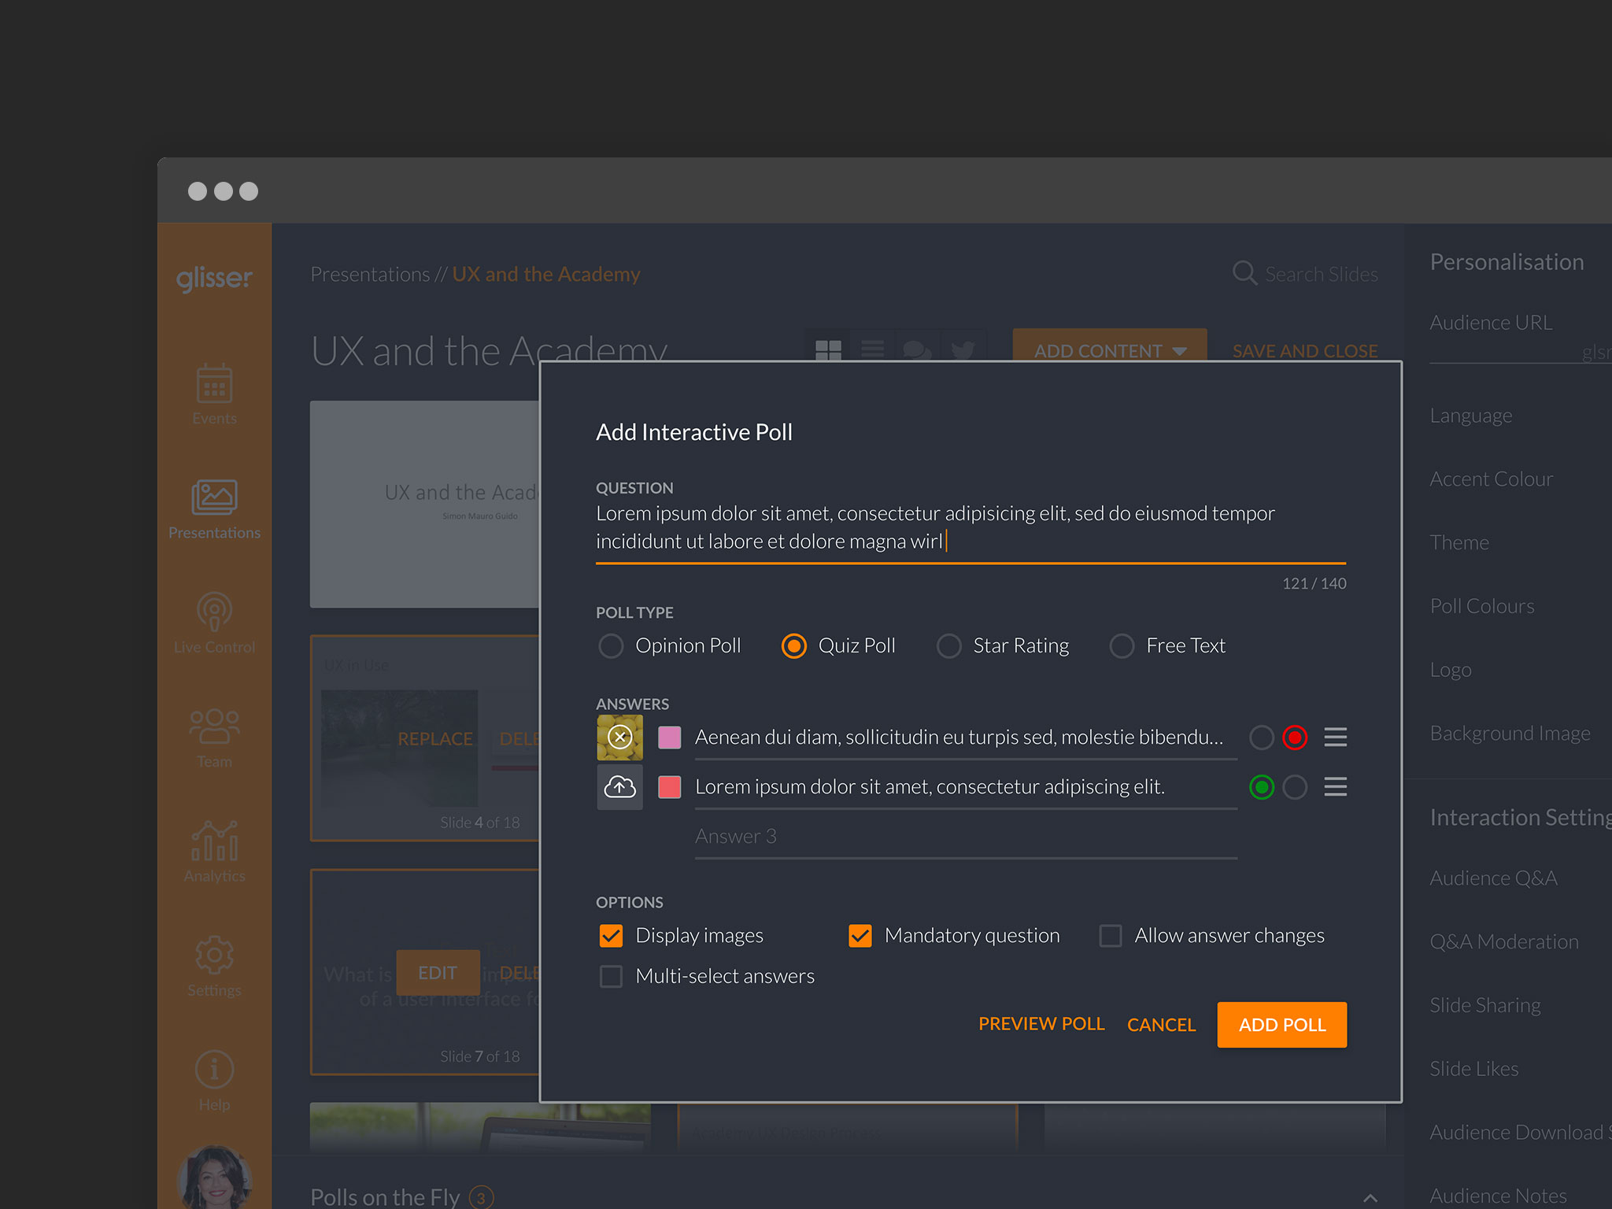The width and height of the screenshot is (1612, 1209).
Task: Open Settings gear in the sidebar
Action: (214, 967)
